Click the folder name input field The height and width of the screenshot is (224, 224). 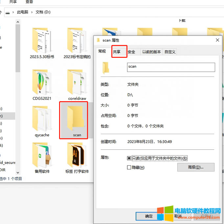171,67
